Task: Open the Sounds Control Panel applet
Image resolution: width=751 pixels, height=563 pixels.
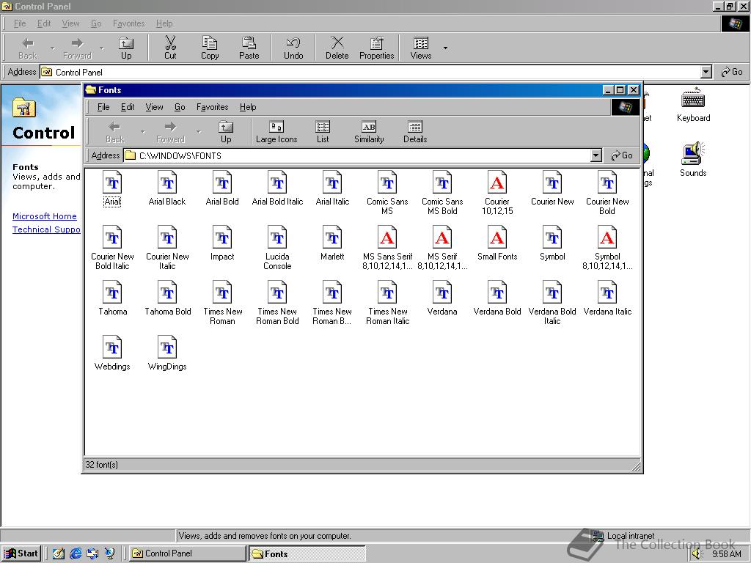Action: [x=693, y=159]
